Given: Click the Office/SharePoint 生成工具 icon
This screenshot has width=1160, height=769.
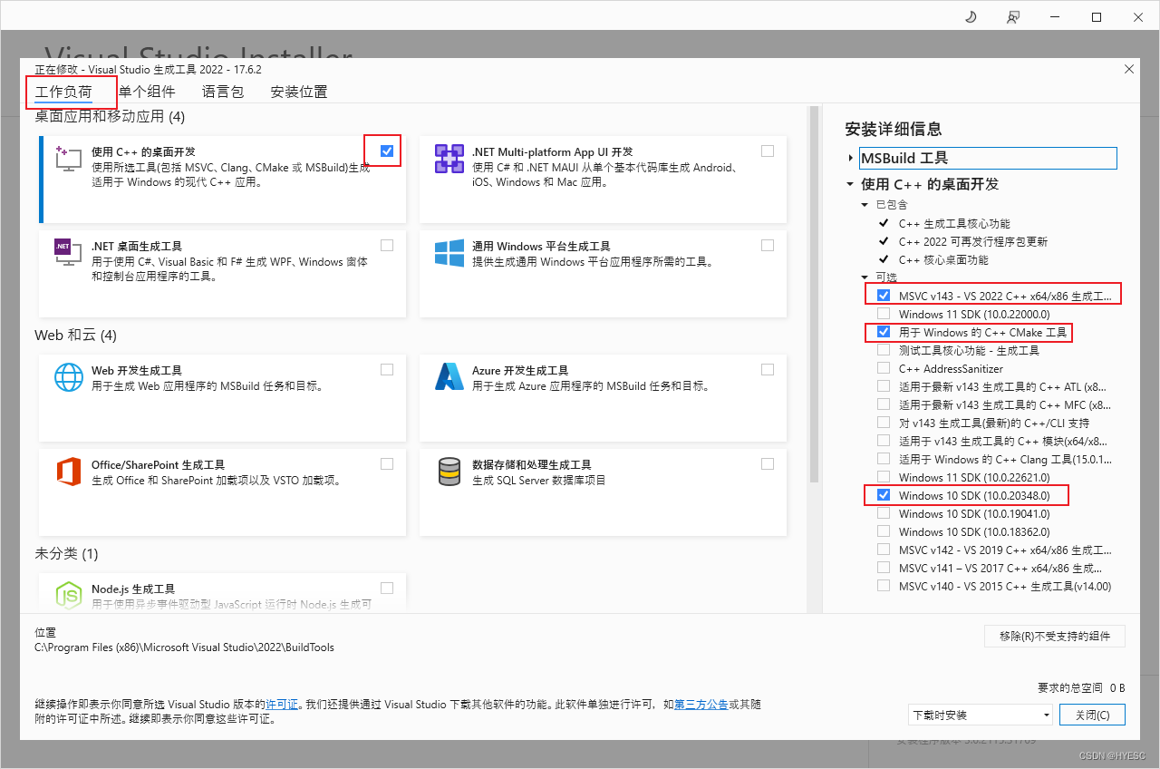Looking at the screenshot, I should (67, 471).
